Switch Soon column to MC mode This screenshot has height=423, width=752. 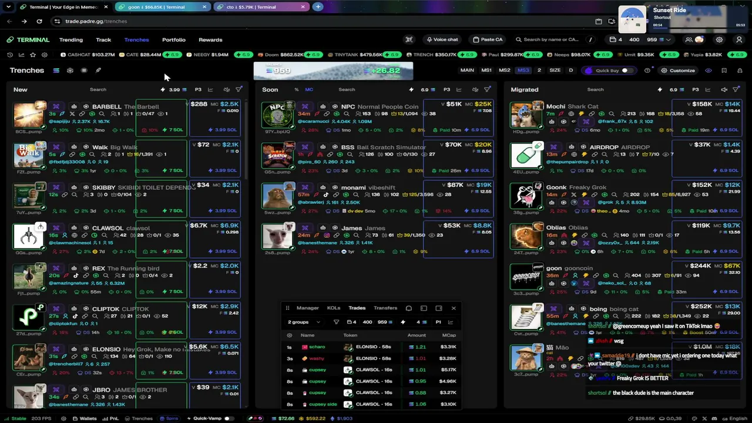coord(309,90)
